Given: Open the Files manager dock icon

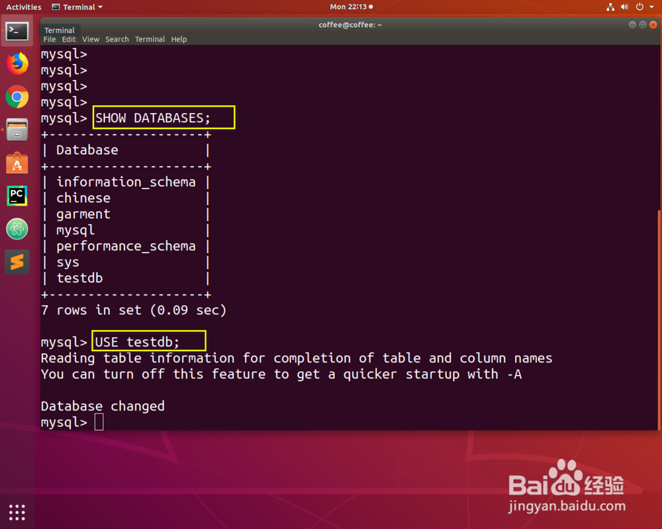Looking at the screenshot, I should (x=17, y=130).
